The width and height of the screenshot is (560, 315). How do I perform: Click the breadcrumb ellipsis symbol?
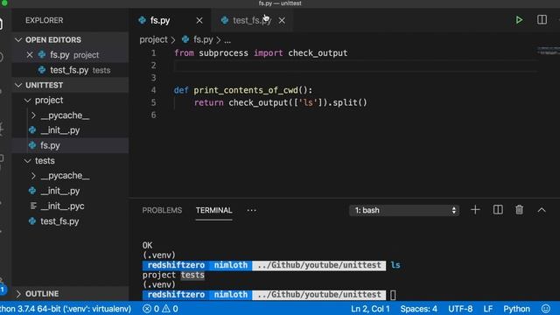pyautogui.click(x=227, y=41)
